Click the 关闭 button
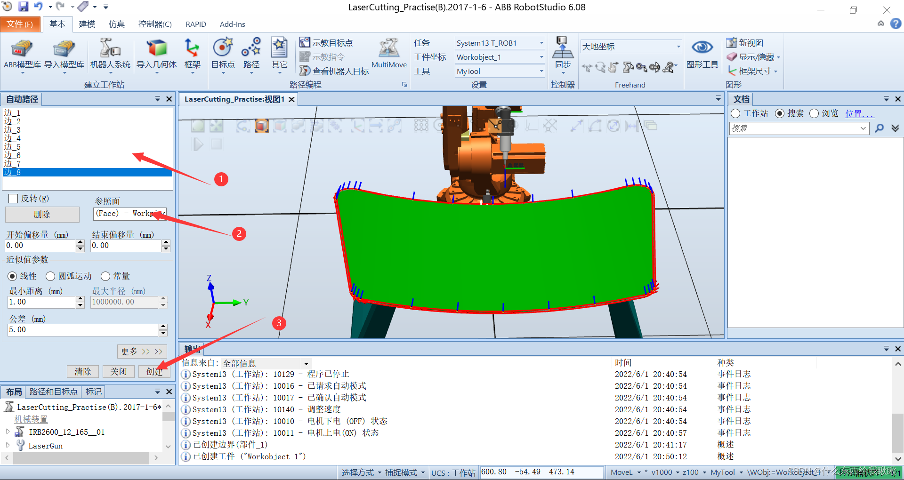 click(119, 371)
